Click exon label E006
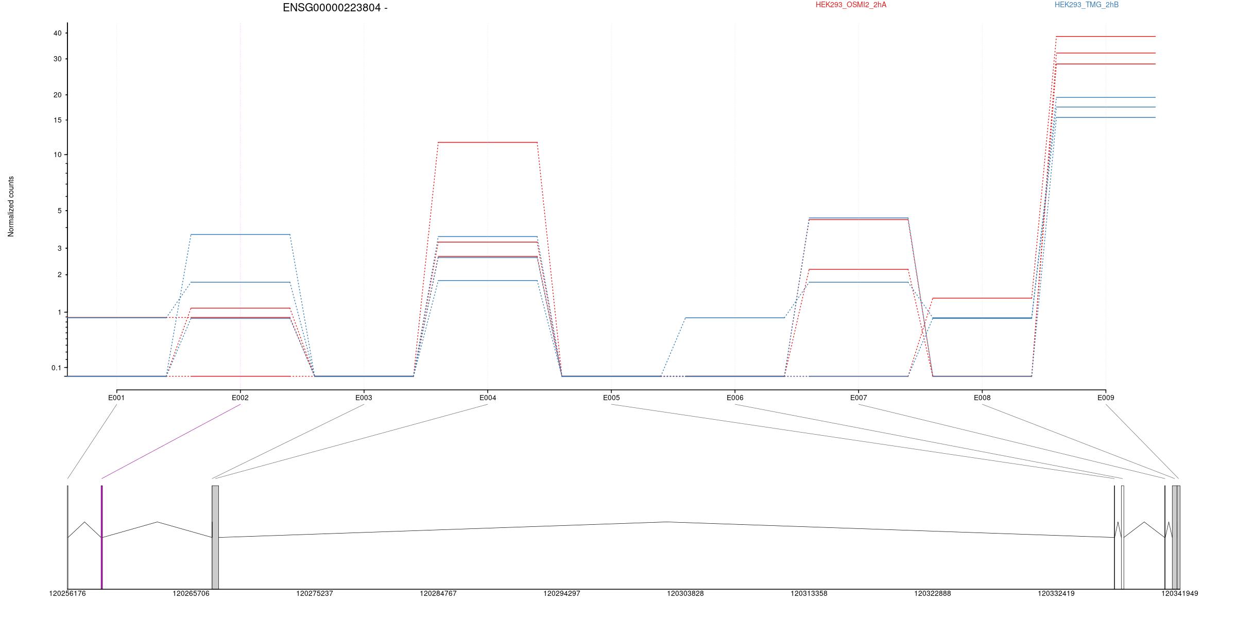 [x=735, y=398]
